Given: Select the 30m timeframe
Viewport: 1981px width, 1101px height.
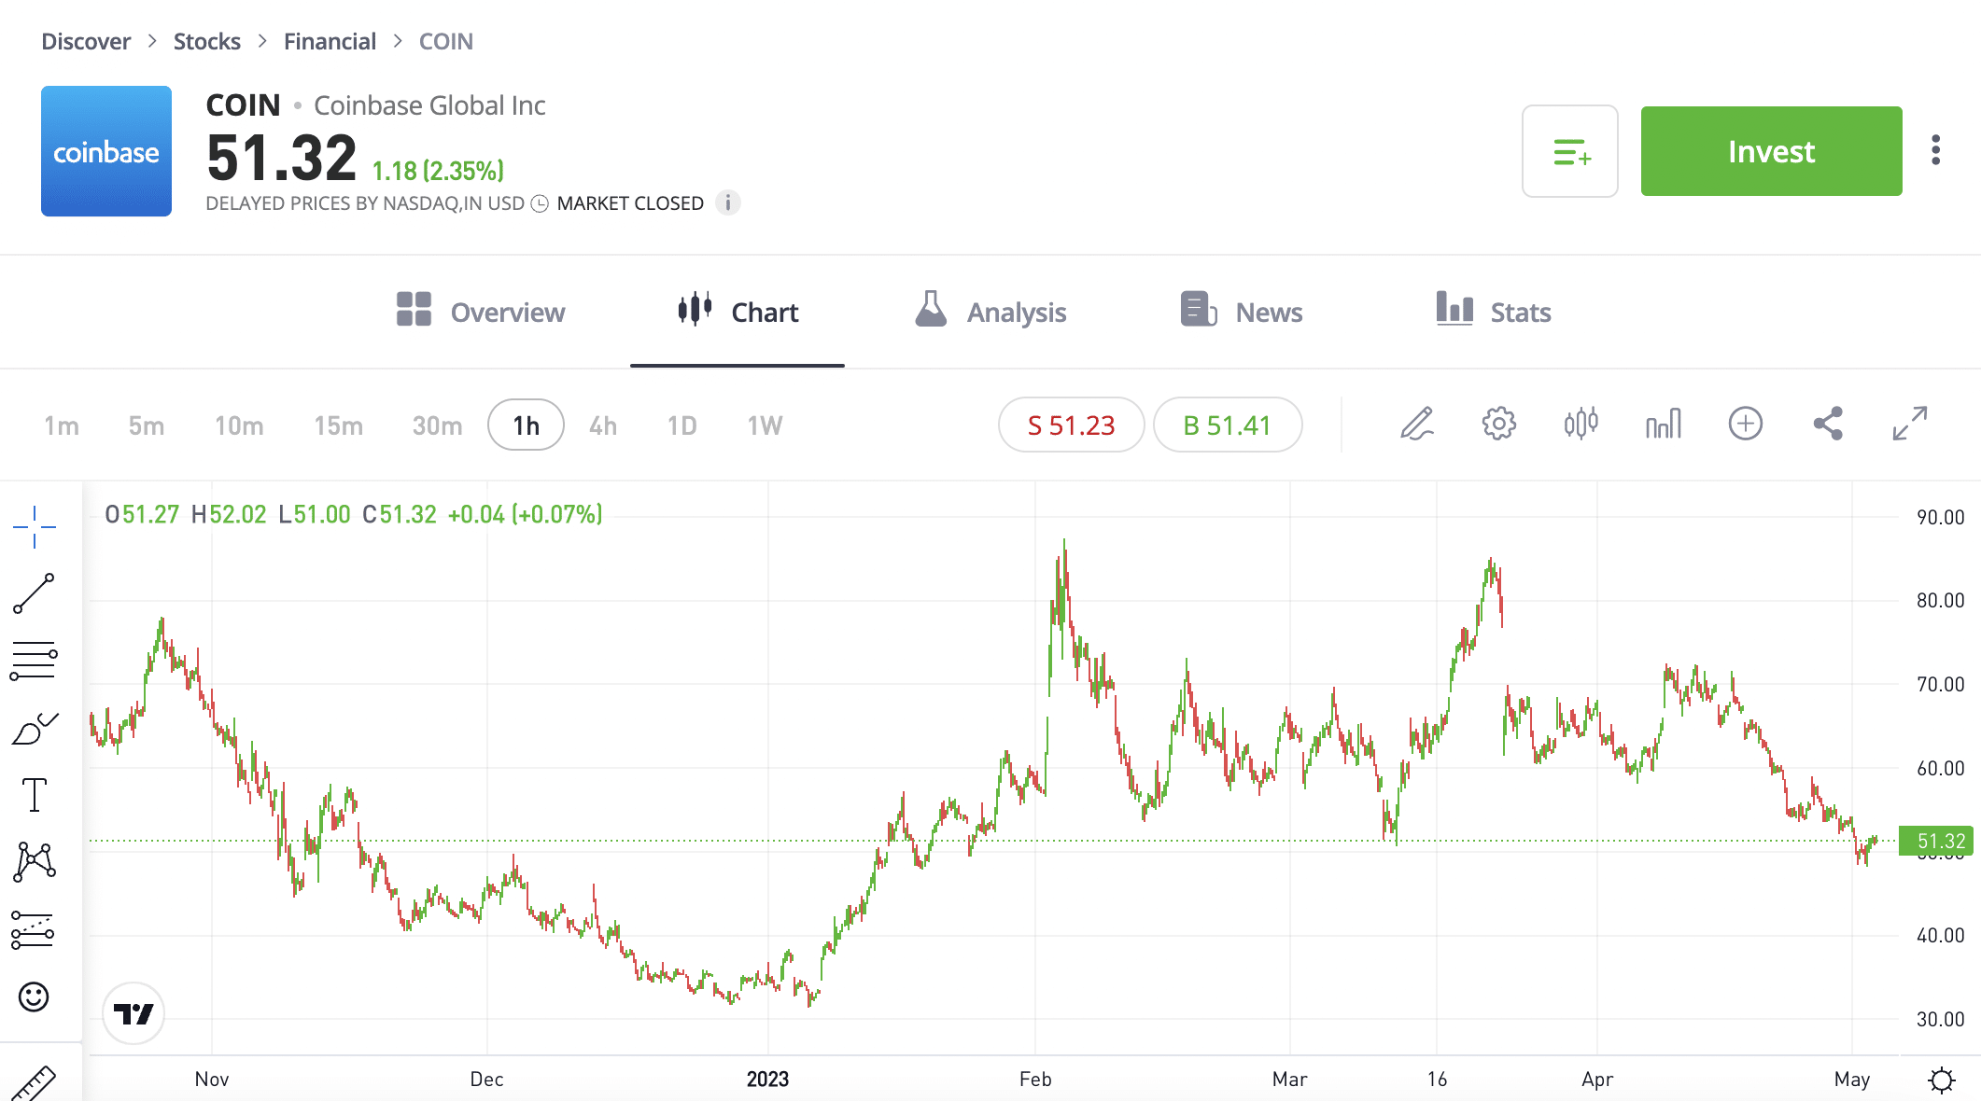Looking at the screenshot, I should coord(437,425).
